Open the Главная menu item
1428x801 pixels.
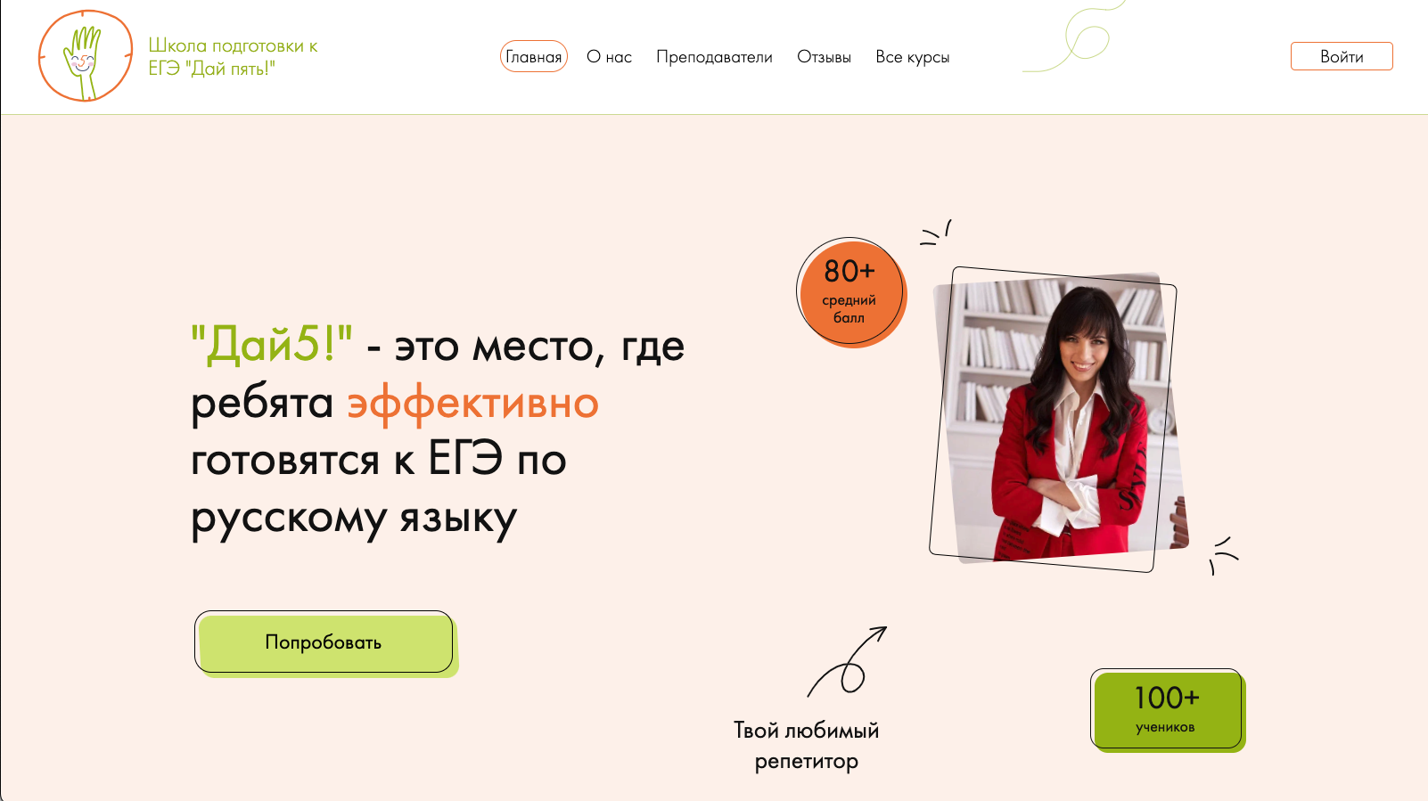534,57
